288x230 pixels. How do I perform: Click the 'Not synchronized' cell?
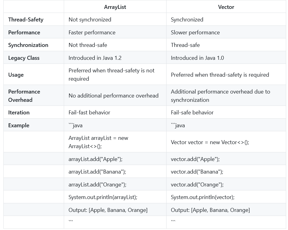(x=90, y=19)
